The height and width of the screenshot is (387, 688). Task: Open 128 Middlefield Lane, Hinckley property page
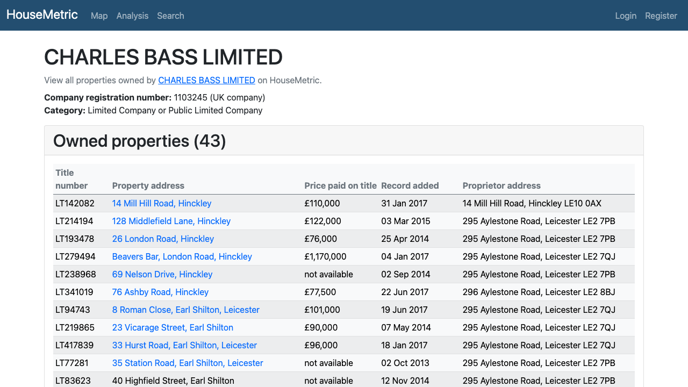[x=171, y=221]
